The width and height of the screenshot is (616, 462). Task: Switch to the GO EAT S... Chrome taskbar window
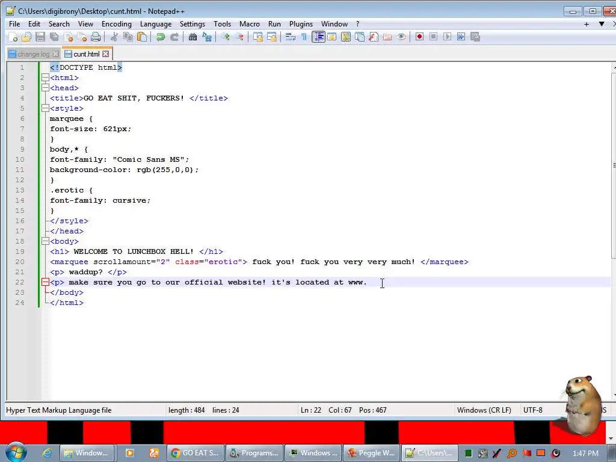click(x=196, y=453)
